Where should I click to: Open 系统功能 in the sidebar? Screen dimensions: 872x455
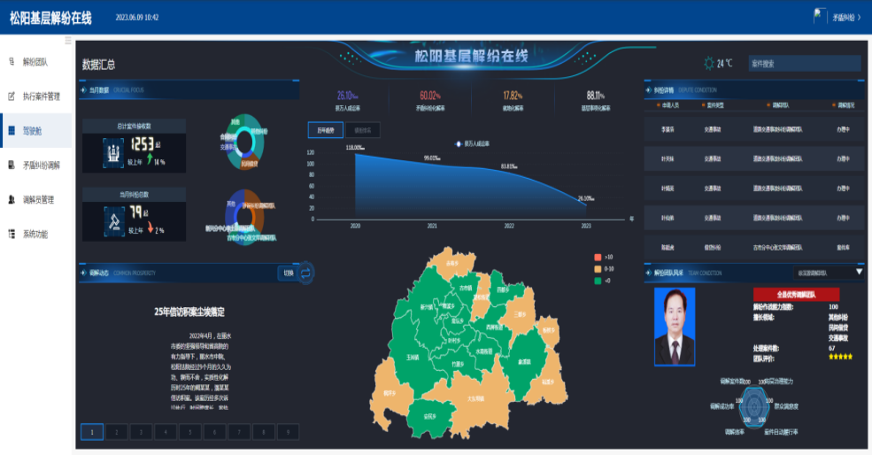coord(35,235)
